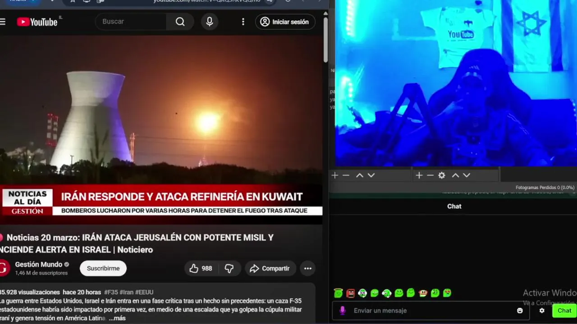Screen dimensions: 577x324
Task: Open the #F35 hashtag link
Action: 111,292
